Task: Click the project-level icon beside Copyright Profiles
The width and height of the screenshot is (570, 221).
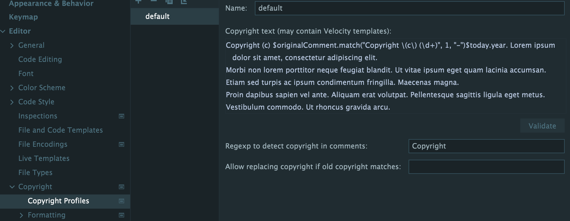Action: pyautogui.click(x=121, y=201)
